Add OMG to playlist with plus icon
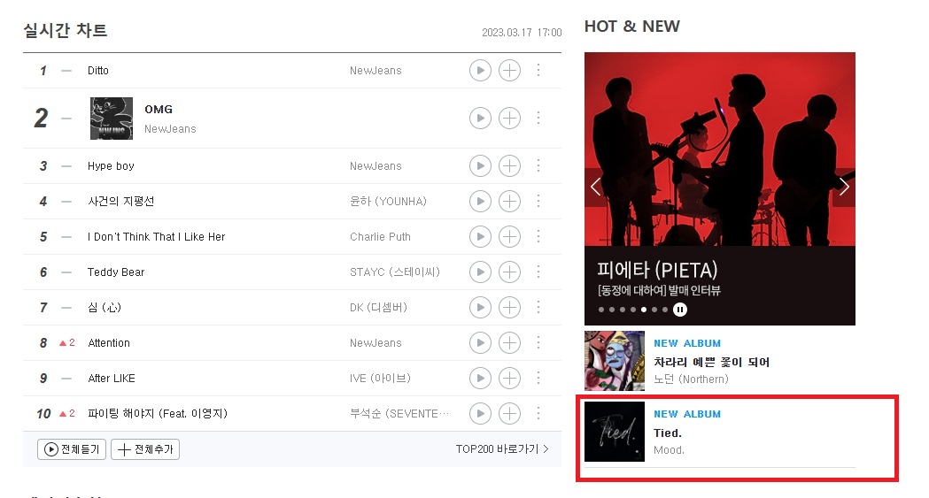The width and height of the screenshot is (929, 498). point(509,119)
